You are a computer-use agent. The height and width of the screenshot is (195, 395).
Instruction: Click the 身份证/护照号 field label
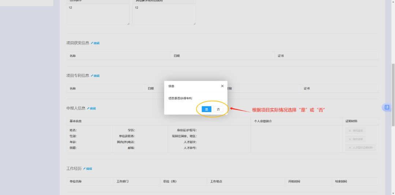187,130
